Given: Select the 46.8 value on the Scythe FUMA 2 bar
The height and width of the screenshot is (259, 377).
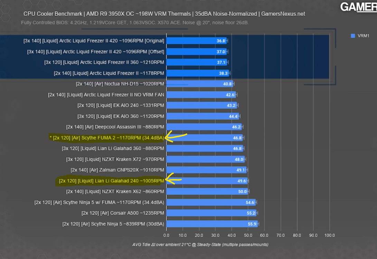Looking at the screenshot, I should (237, 138).
